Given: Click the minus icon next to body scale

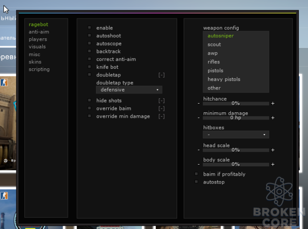Looking at the screenshot, I should (198, 164).
